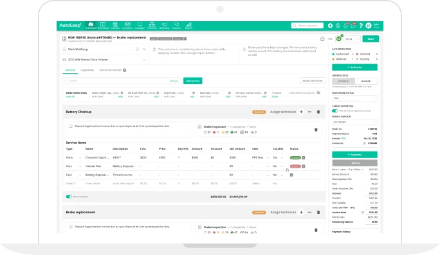The height and width of the screenshot is (255, 440).
Task: Open Taxable dropdown on Champion Spark row
Action: click(x=282, y=158)
